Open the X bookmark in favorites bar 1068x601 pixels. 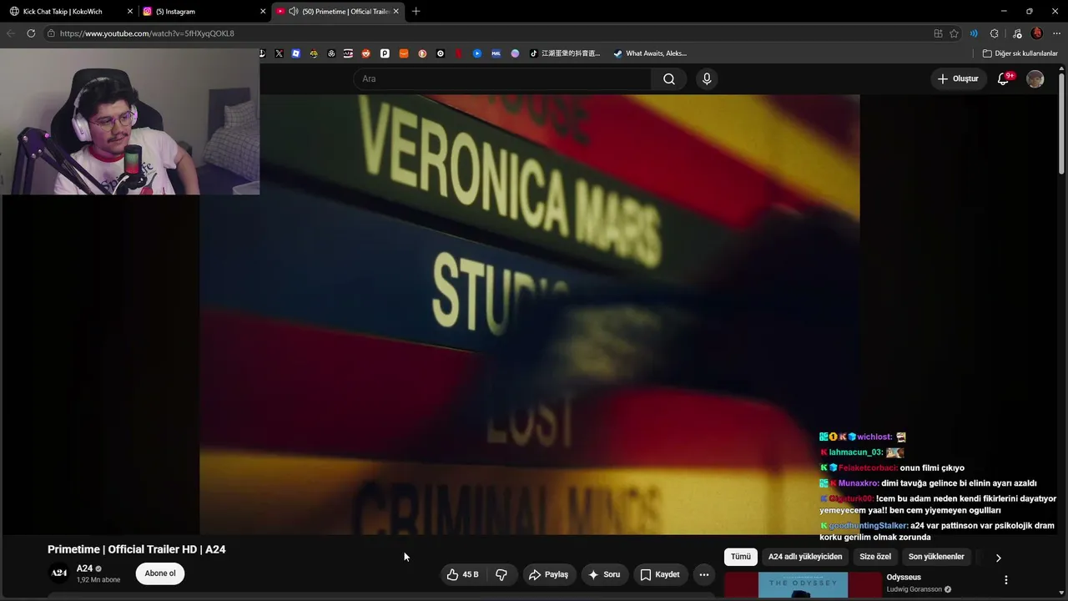(x=279, y=53)
